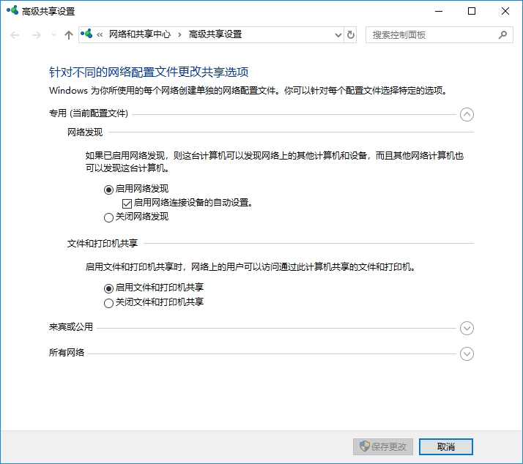This screenshot has width=523, height=464.
Task: Click the breadcrumb arrow after 网络和共享中心
Action: (x=179, y=34)
